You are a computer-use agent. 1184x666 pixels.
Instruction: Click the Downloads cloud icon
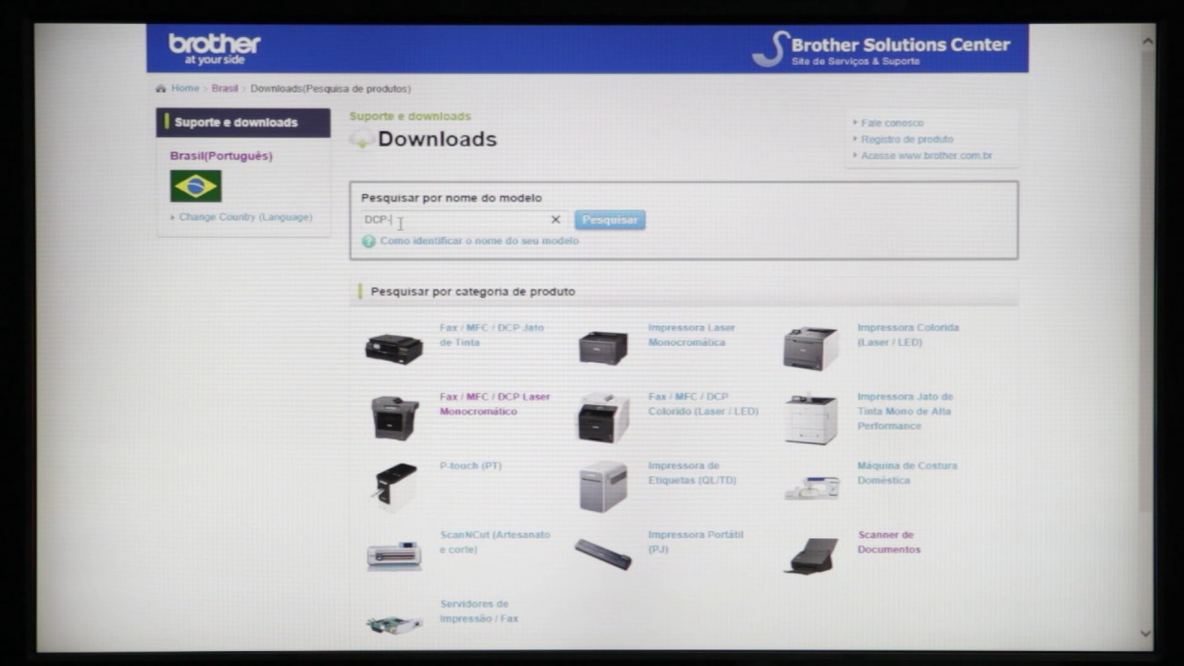pyautogui.click(x=362, y=140)
